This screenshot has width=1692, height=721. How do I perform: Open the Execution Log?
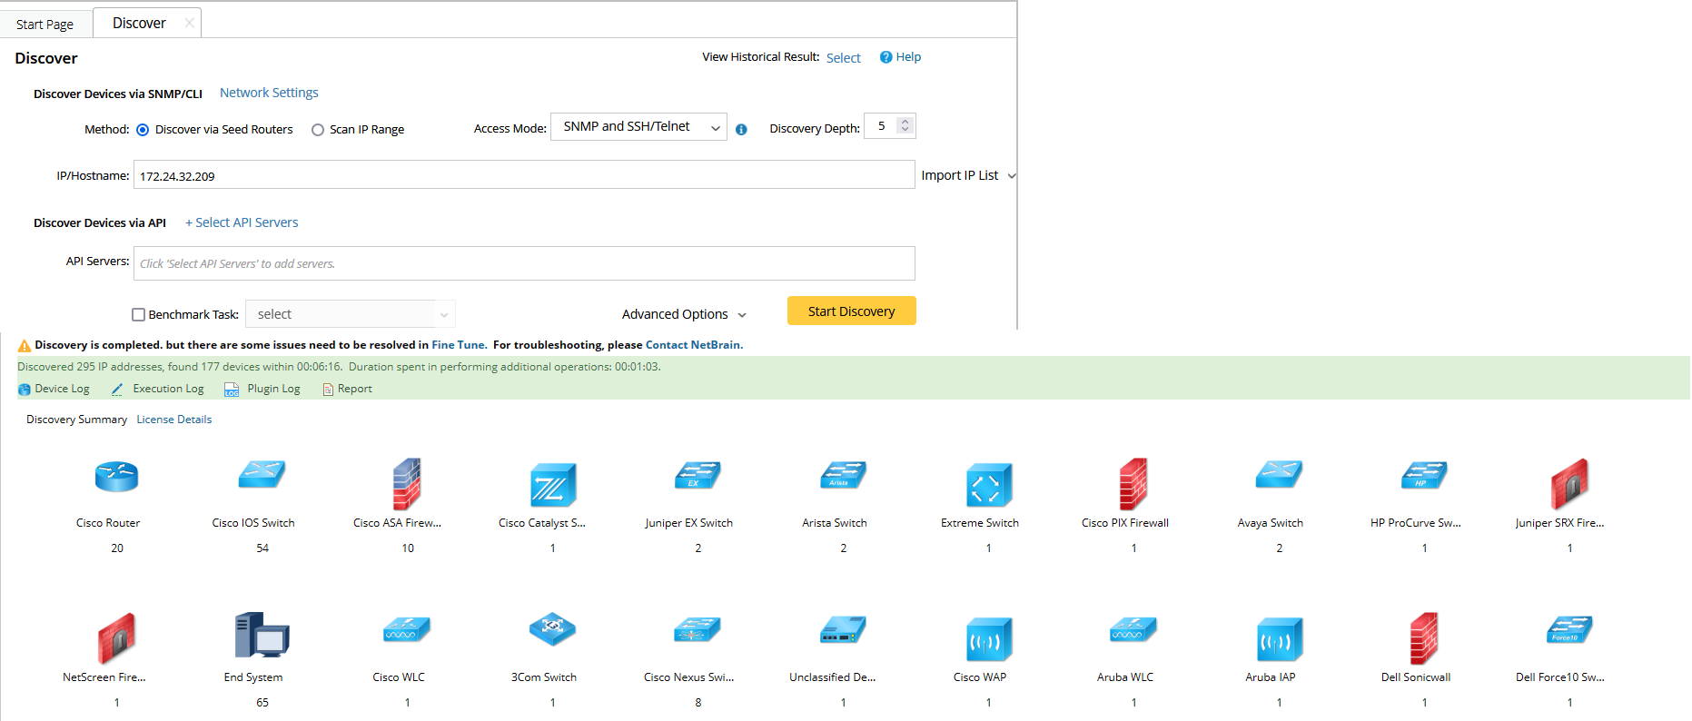[x=158, y=389]
